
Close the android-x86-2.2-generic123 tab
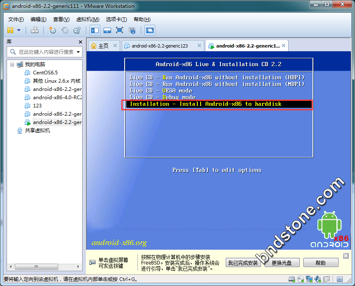pos(199,45)
